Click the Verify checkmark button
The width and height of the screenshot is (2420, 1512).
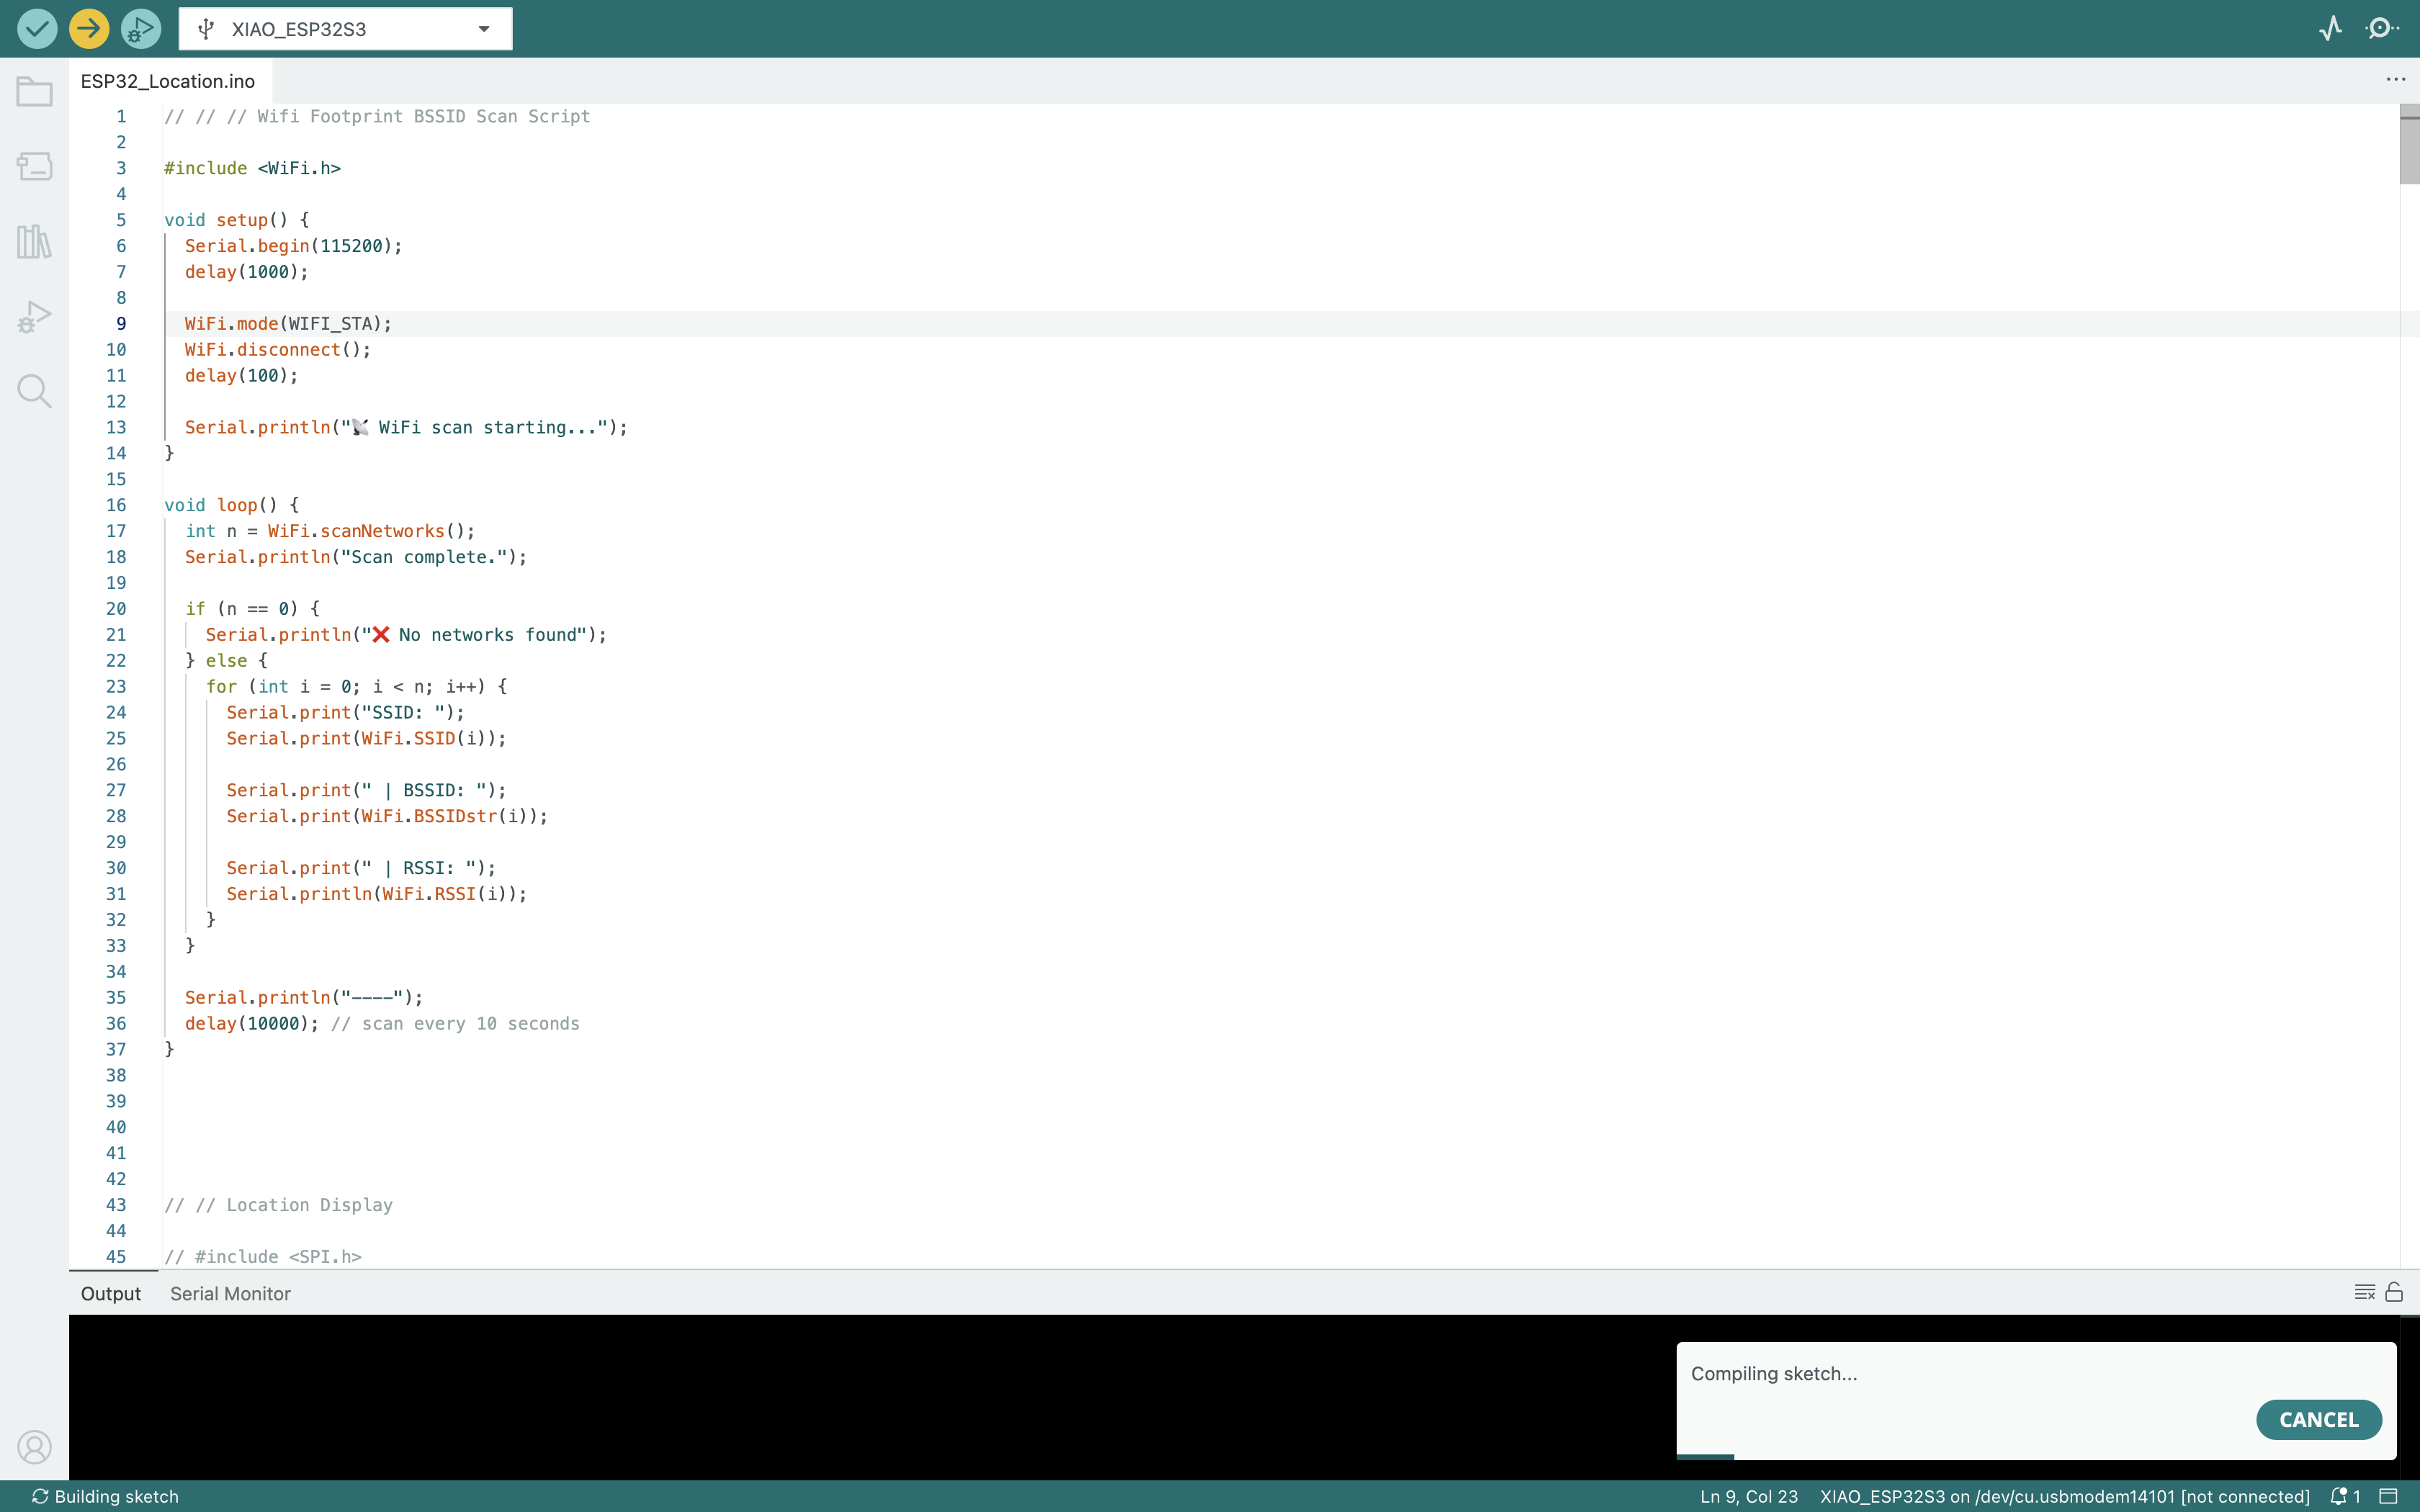coord(37,29)
